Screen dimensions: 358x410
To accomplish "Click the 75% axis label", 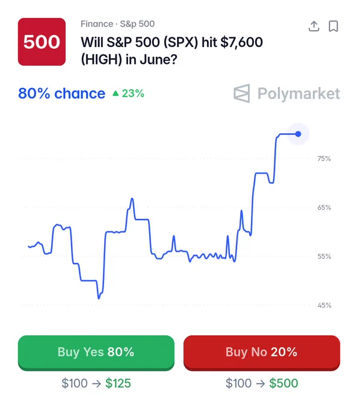I will pos(324,159).
